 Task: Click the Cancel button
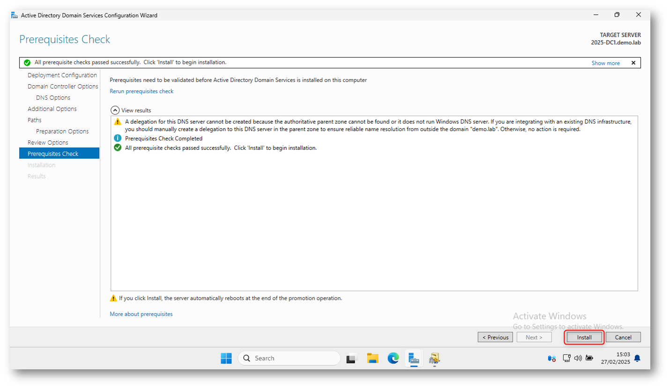[x=623, y=337]
